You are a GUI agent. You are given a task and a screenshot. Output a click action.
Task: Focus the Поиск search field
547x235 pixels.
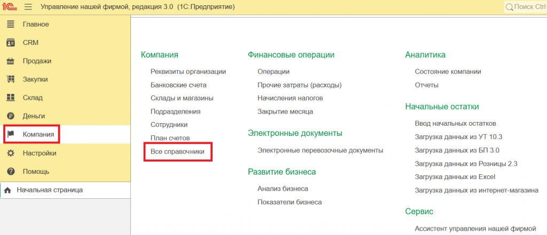(x=526, y=7)
